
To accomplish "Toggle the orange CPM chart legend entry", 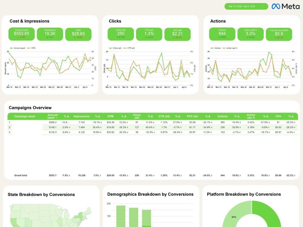I will tap(31, 48).
